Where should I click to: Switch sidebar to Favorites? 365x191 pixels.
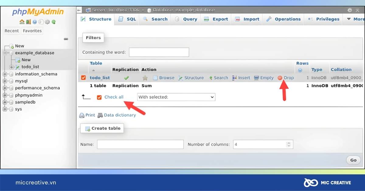[32, 31]
